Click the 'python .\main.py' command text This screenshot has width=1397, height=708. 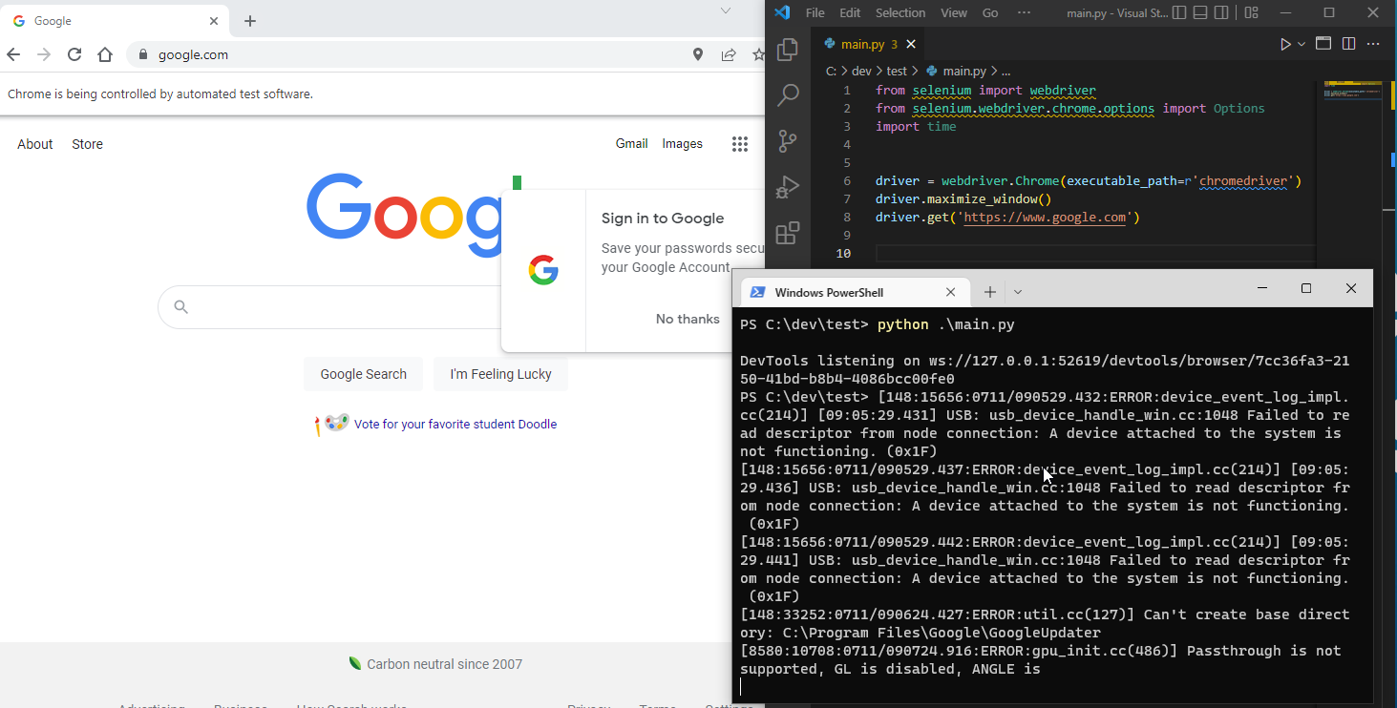pyautogui.click(x=945, y=324)
